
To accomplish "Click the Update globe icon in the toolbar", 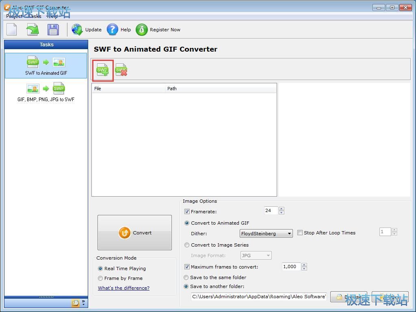I will [x=77, y=29].
